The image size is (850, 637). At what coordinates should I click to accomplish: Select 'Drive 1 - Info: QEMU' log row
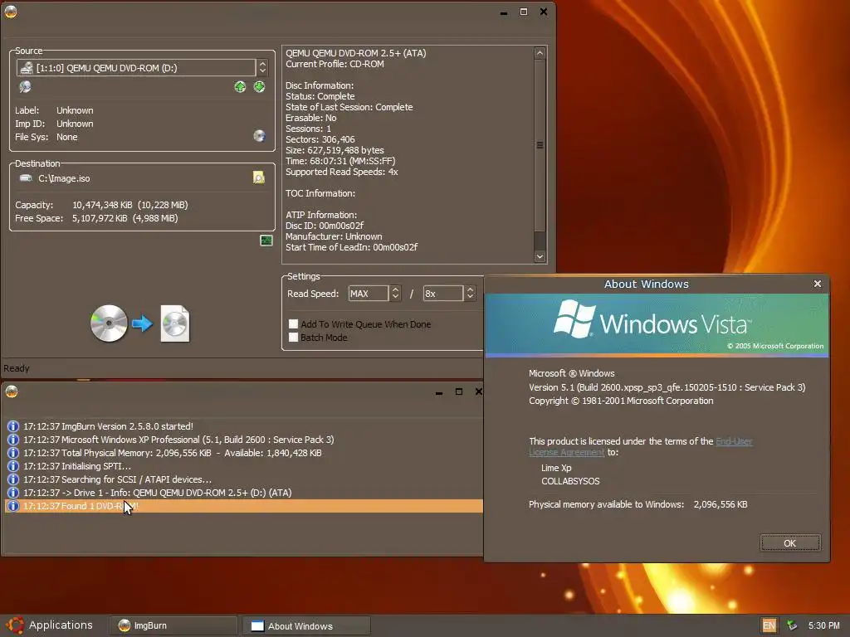243,493
